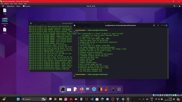Open Microsoft Teams from the taskbar
The width and height of the screenshot is (182, 102).
(76, 99)
